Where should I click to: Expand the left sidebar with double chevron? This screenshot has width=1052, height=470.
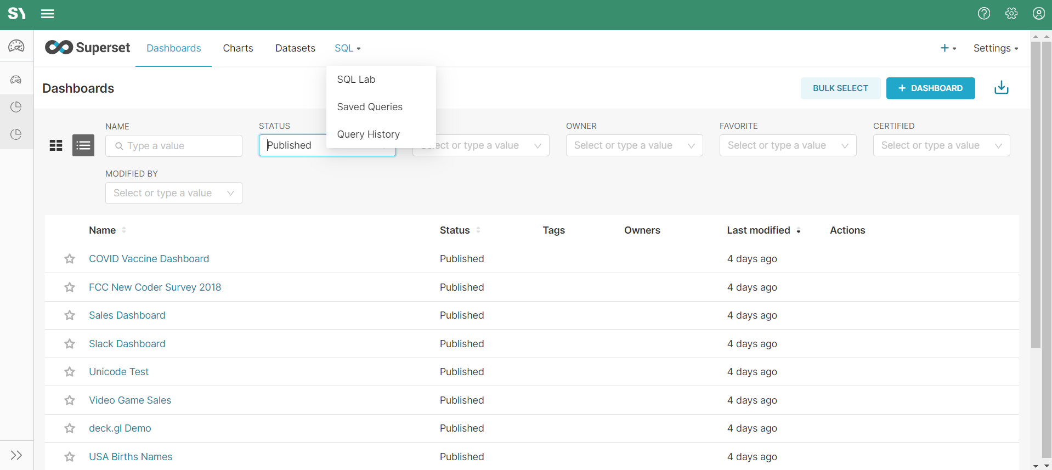pyautogui.click(x=16, y=455)
